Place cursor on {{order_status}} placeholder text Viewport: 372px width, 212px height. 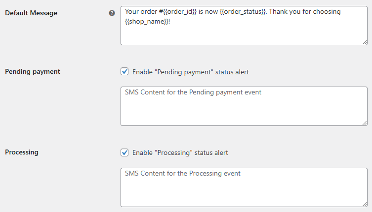coord(243,12)
